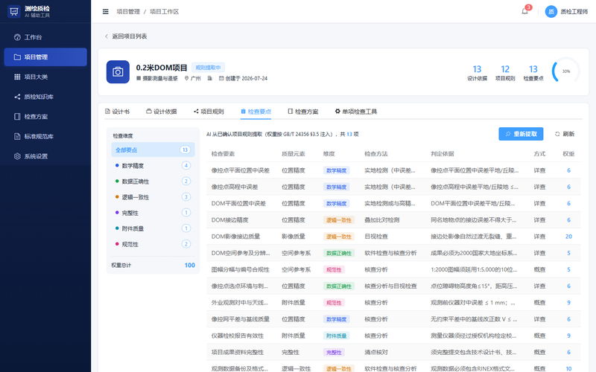
Task: Click the 30% progress ring
Action: tap(565, 71)
